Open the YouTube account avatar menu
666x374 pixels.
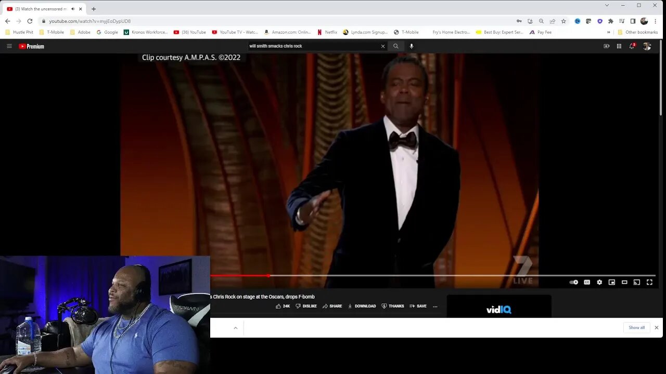coord(647,46)
